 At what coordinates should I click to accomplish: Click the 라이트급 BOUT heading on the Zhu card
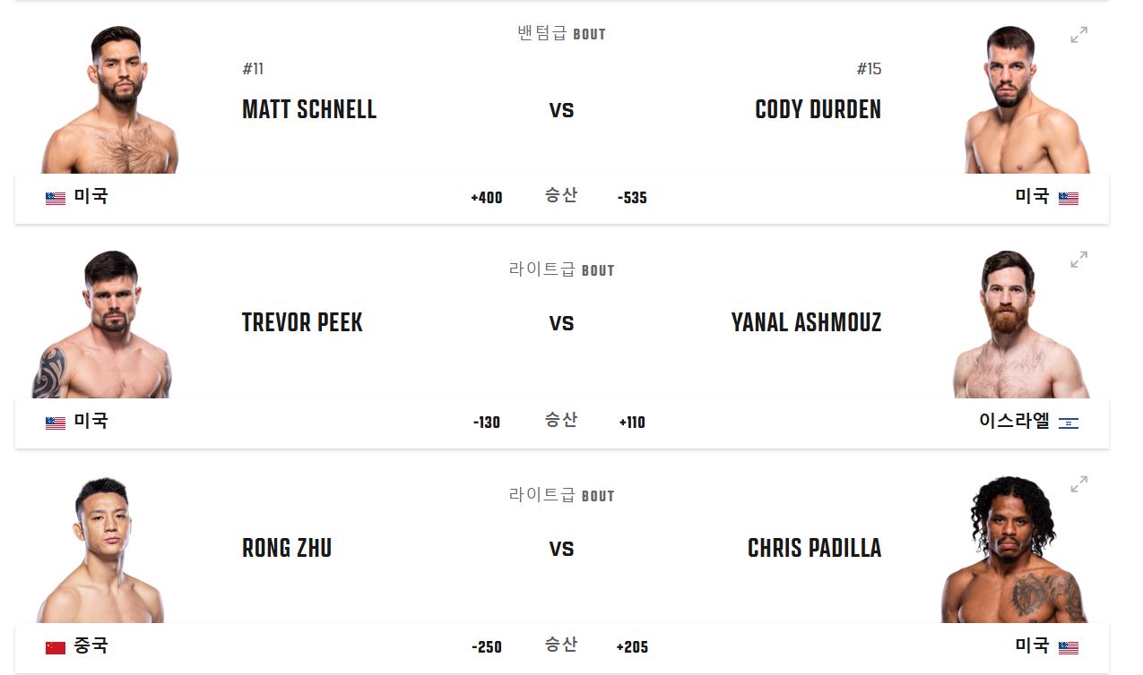(x=561, y=495)
